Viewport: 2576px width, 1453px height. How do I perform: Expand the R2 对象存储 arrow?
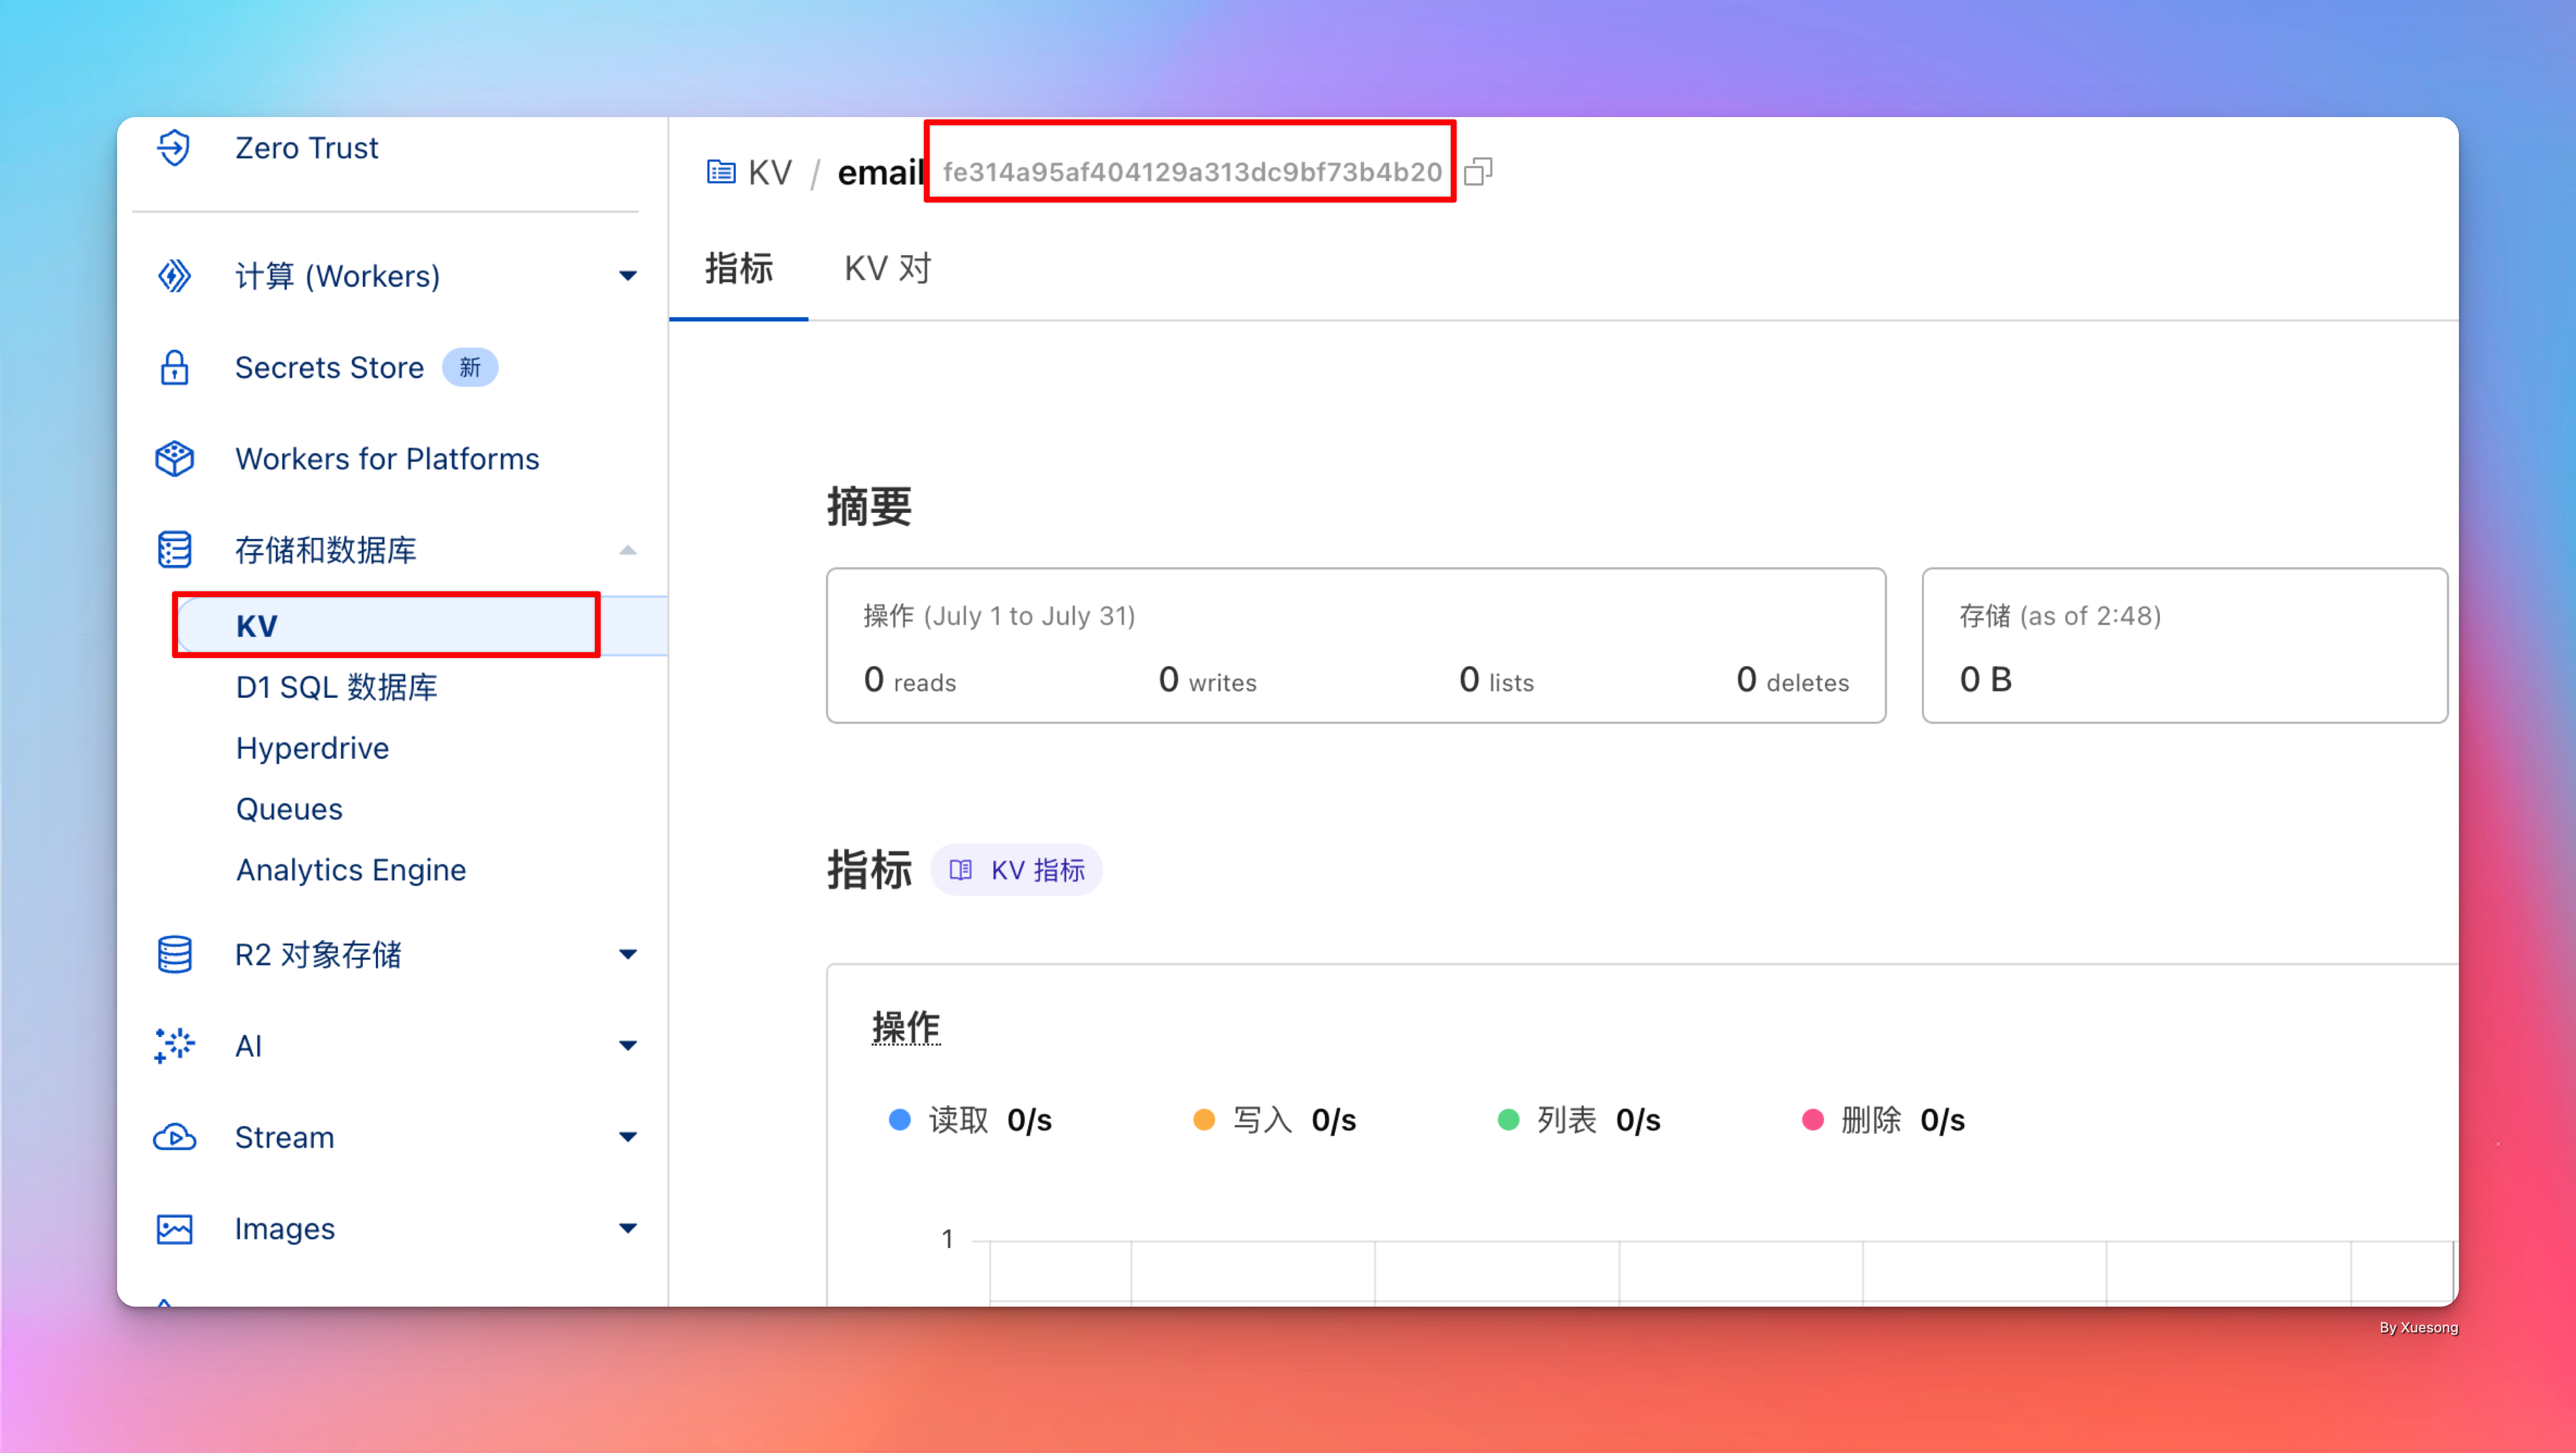[x=628, y=954]
